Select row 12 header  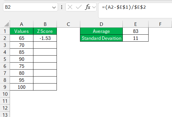tap(5, 108)
